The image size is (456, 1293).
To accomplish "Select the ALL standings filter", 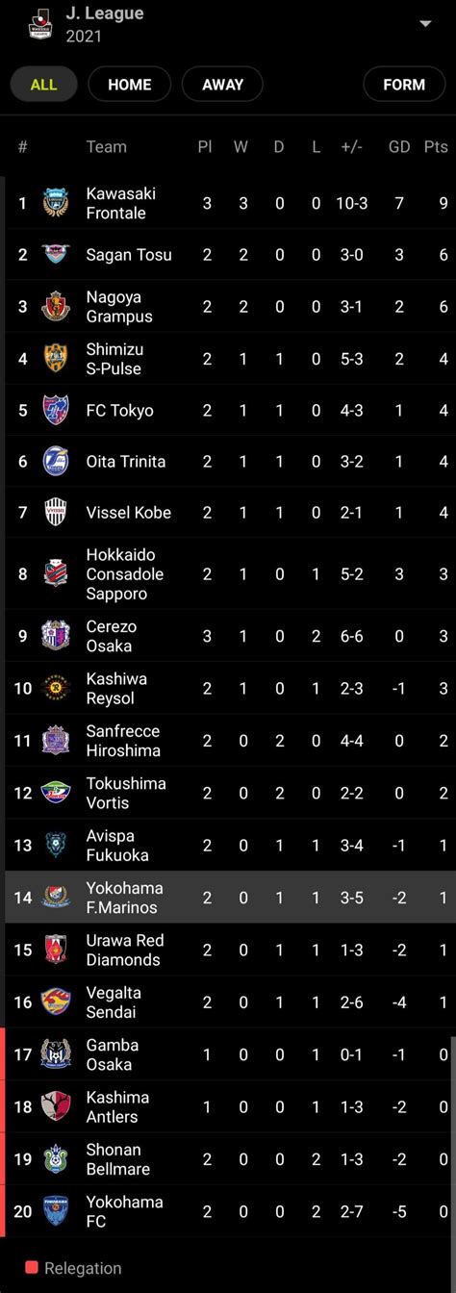I will click(x=43, y=85).
